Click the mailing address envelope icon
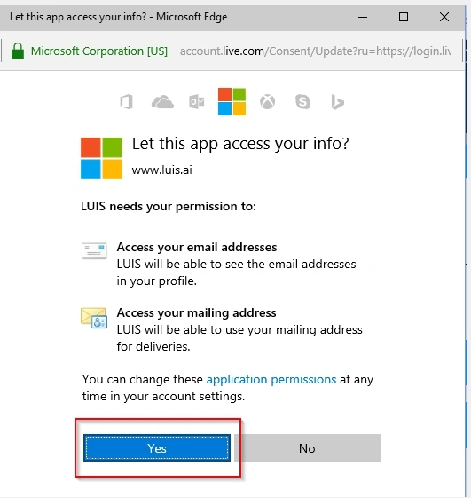The image size is (471, 498). 94,318
